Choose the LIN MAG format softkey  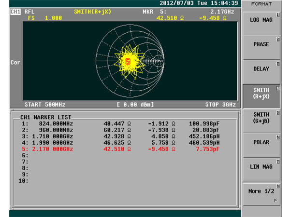pyautogui.click(x=261, y=170)
